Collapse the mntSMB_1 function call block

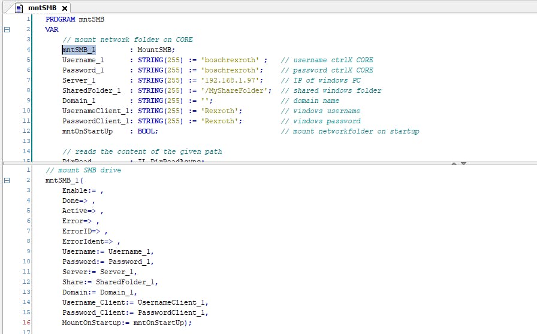(x=7, y=180)
